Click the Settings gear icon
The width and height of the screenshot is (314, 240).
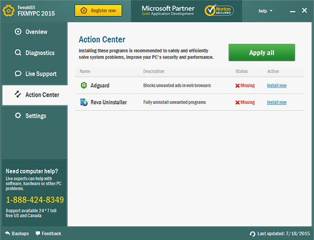point(18,115)
